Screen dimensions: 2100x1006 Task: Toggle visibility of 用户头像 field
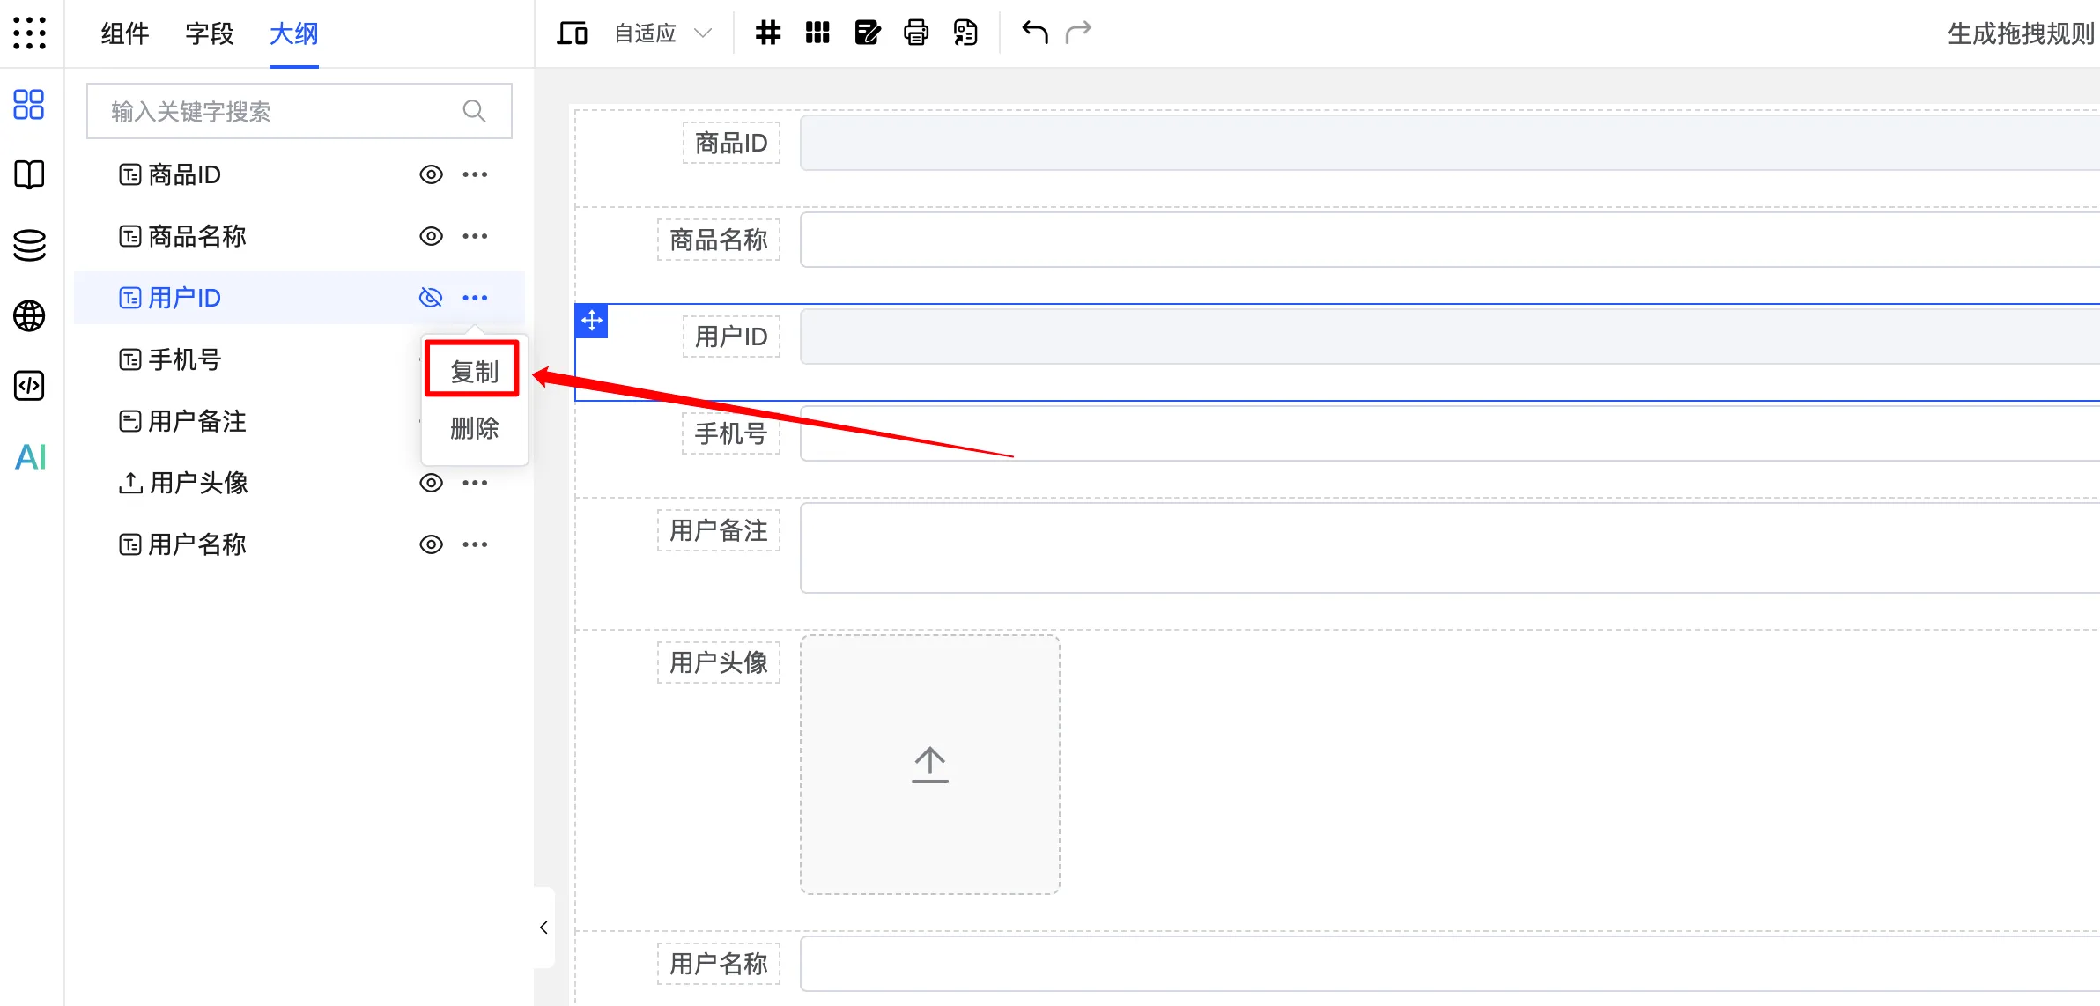pyautogui.click(x=431, y=482)
